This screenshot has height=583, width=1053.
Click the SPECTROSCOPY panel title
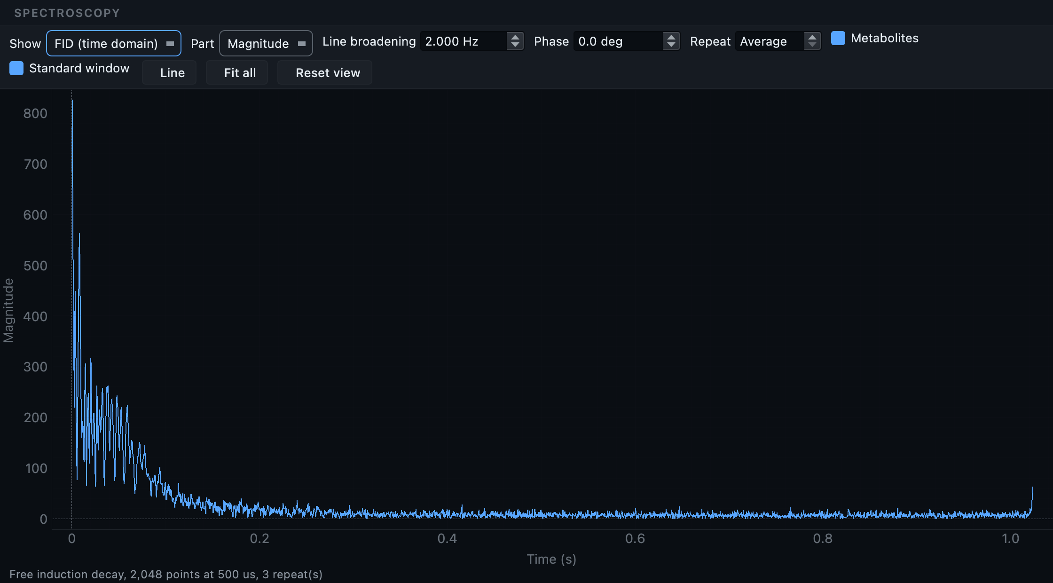click(x=67, y=13)
